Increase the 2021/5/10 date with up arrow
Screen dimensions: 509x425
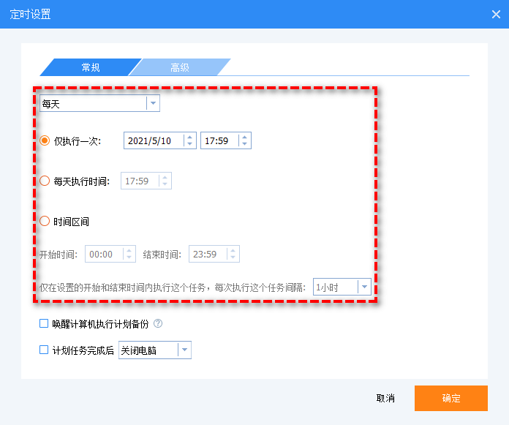(x=190, y=138)
